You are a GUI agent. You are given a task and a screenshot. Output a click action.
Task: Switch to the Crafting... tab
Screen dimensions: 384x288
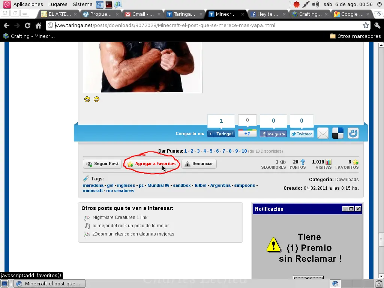point(309,14)
